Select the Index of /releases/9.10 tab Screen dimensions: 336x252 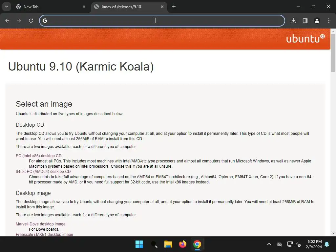(x=129, y=7)
